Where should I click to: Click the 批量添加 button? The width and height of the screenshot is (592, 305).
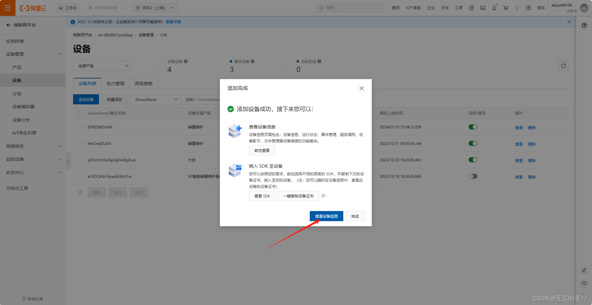pyautogui.click(x=115, y=99)
